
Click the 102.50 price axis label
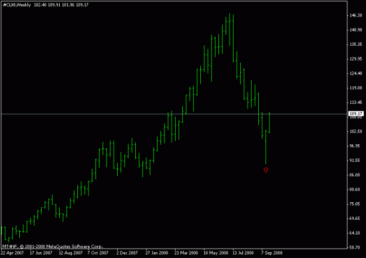point(356,131)
